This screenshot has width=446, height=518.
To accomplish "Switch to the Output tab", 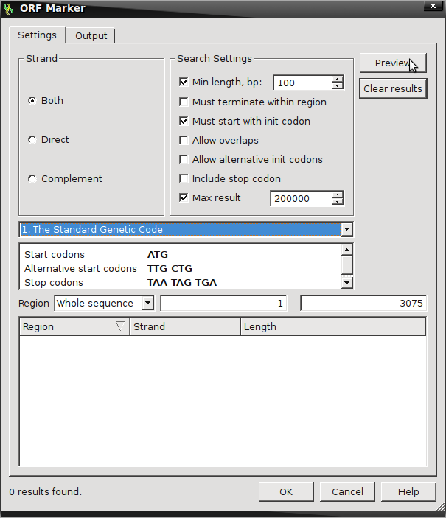I will 91,35.
